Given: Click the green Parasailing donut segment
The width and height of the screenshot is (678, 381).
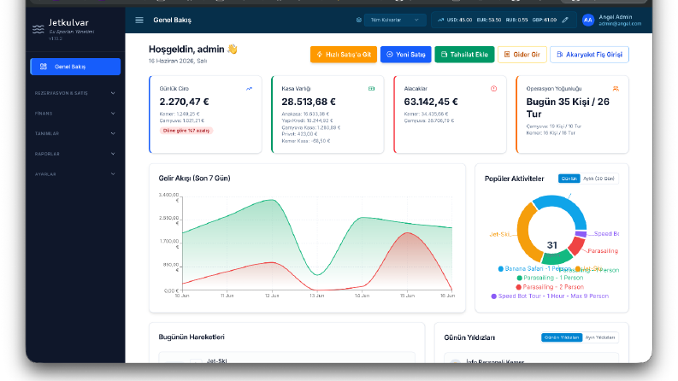Looking at the screenshot, I should point(557,257).
